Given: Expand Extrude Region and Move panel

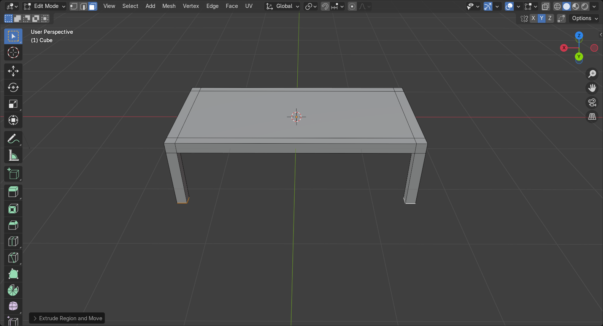Looking at the screenshot, I should click(x=67, y=318).
